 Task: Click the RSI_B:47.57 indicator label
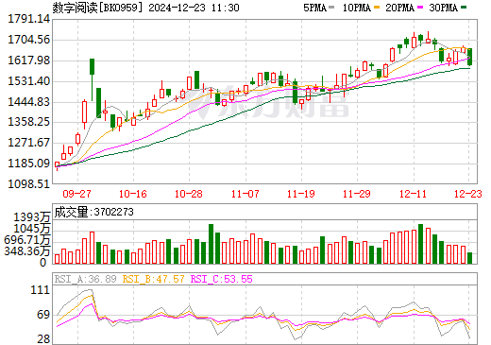pyautogui.click(x=153, y=279)
